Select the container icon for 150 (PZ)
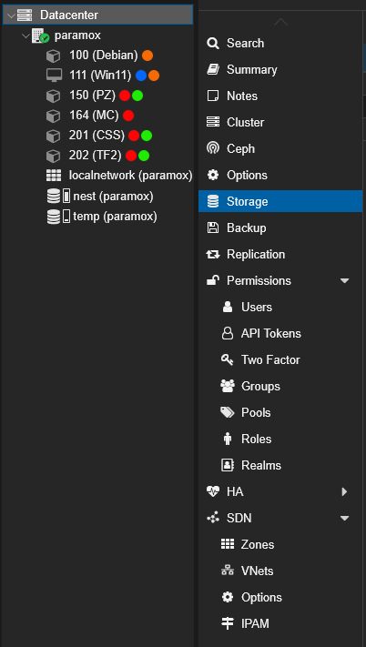 point(53,96)
